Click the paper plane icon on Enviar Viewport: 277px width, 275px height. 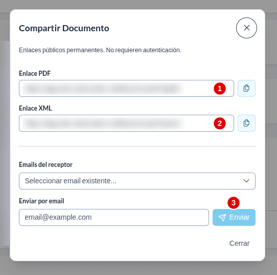click(x=222, y=217)
